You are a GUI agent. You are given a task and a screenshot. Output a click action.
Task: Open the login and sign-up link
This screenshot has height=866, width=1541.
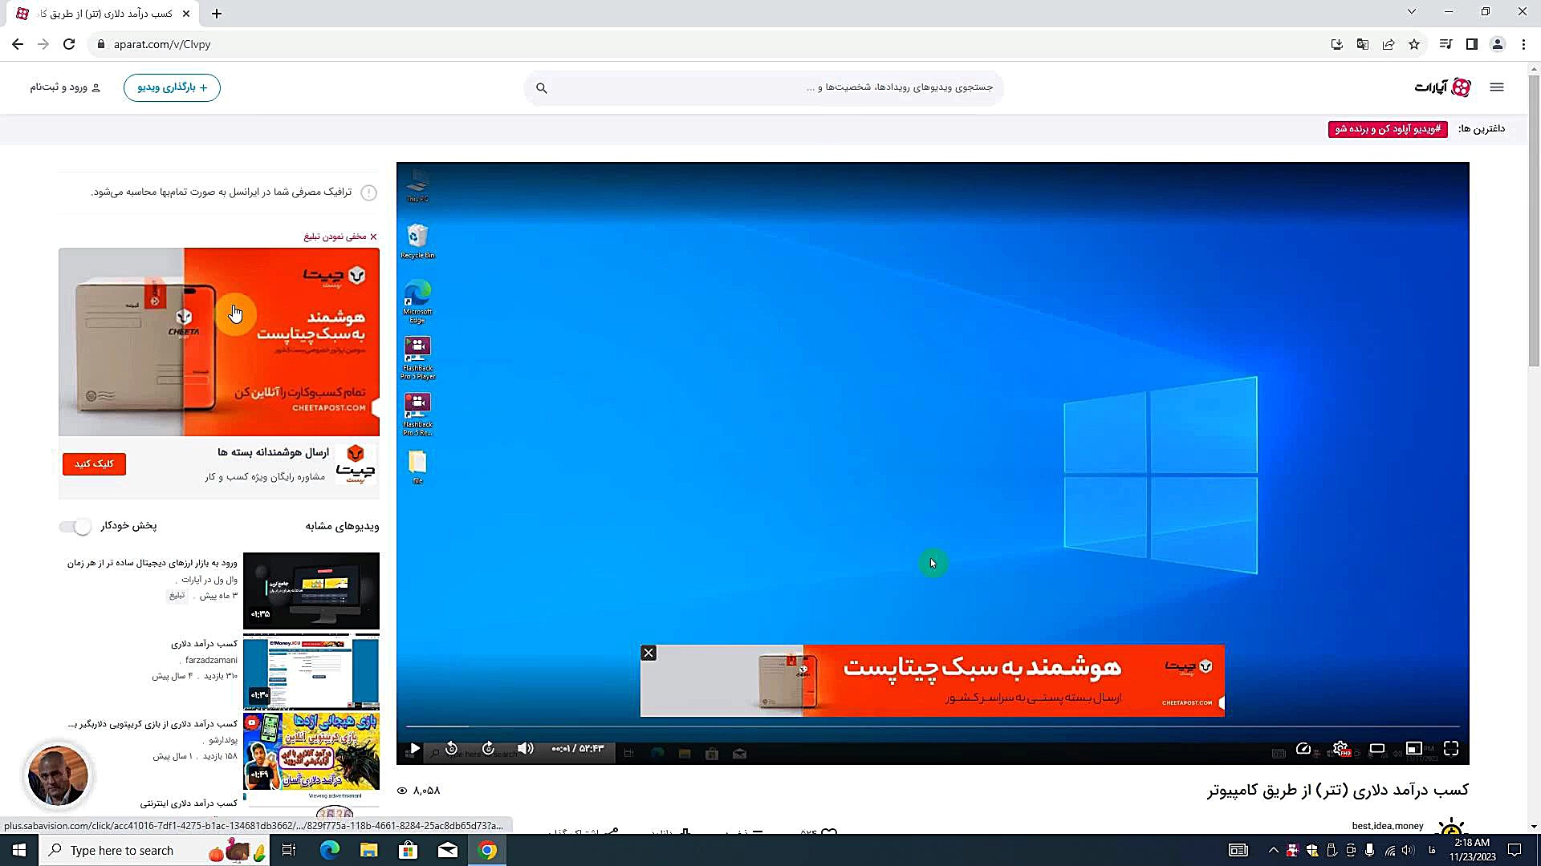pos(65,87)
